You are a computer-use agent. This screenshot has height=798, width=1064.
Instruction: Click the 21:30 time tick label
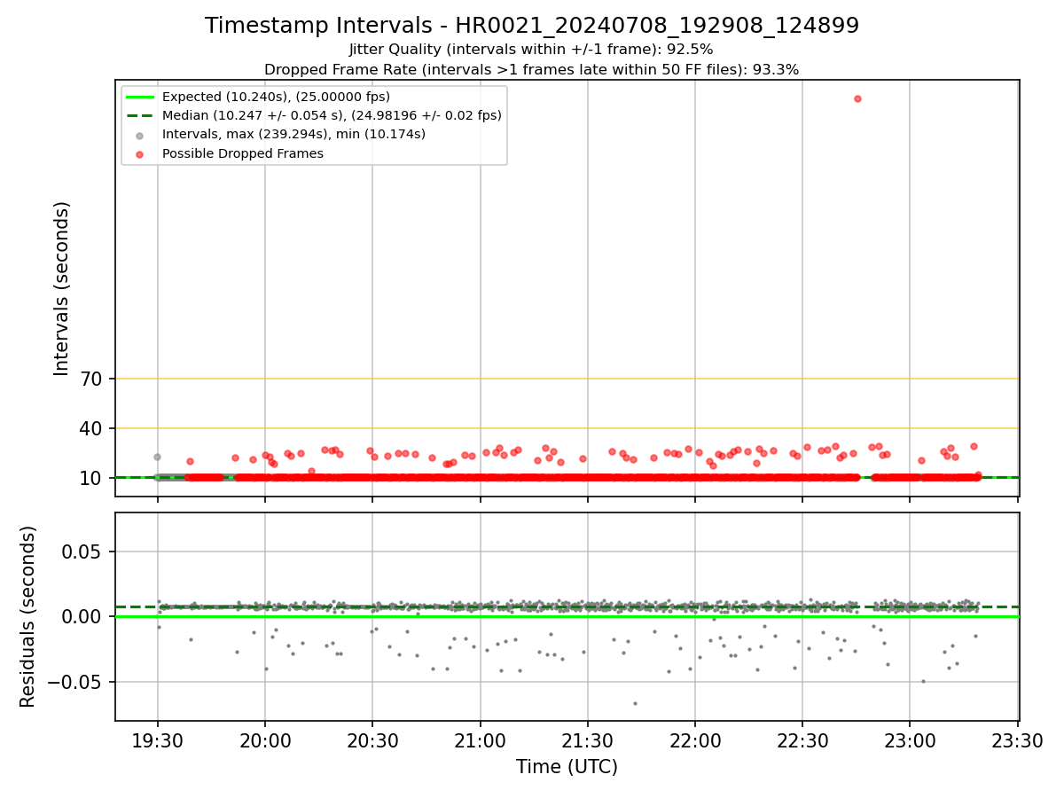588,739
